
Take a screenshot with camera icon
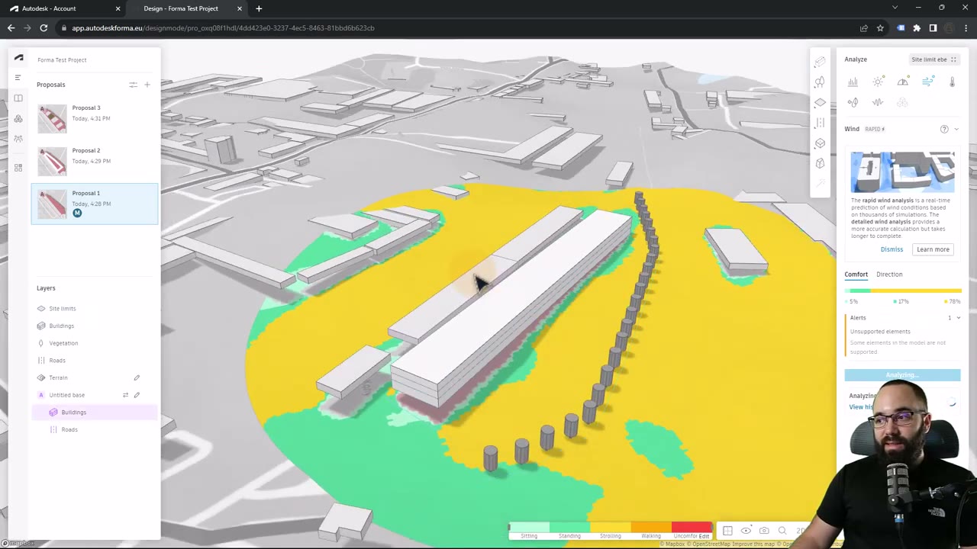point(764,531)
